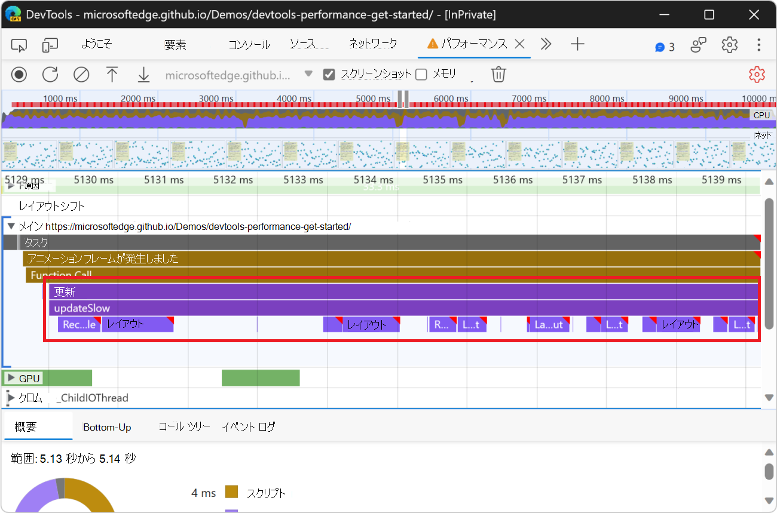
Task: Reload page and record profile
Action: click(50, 75)
